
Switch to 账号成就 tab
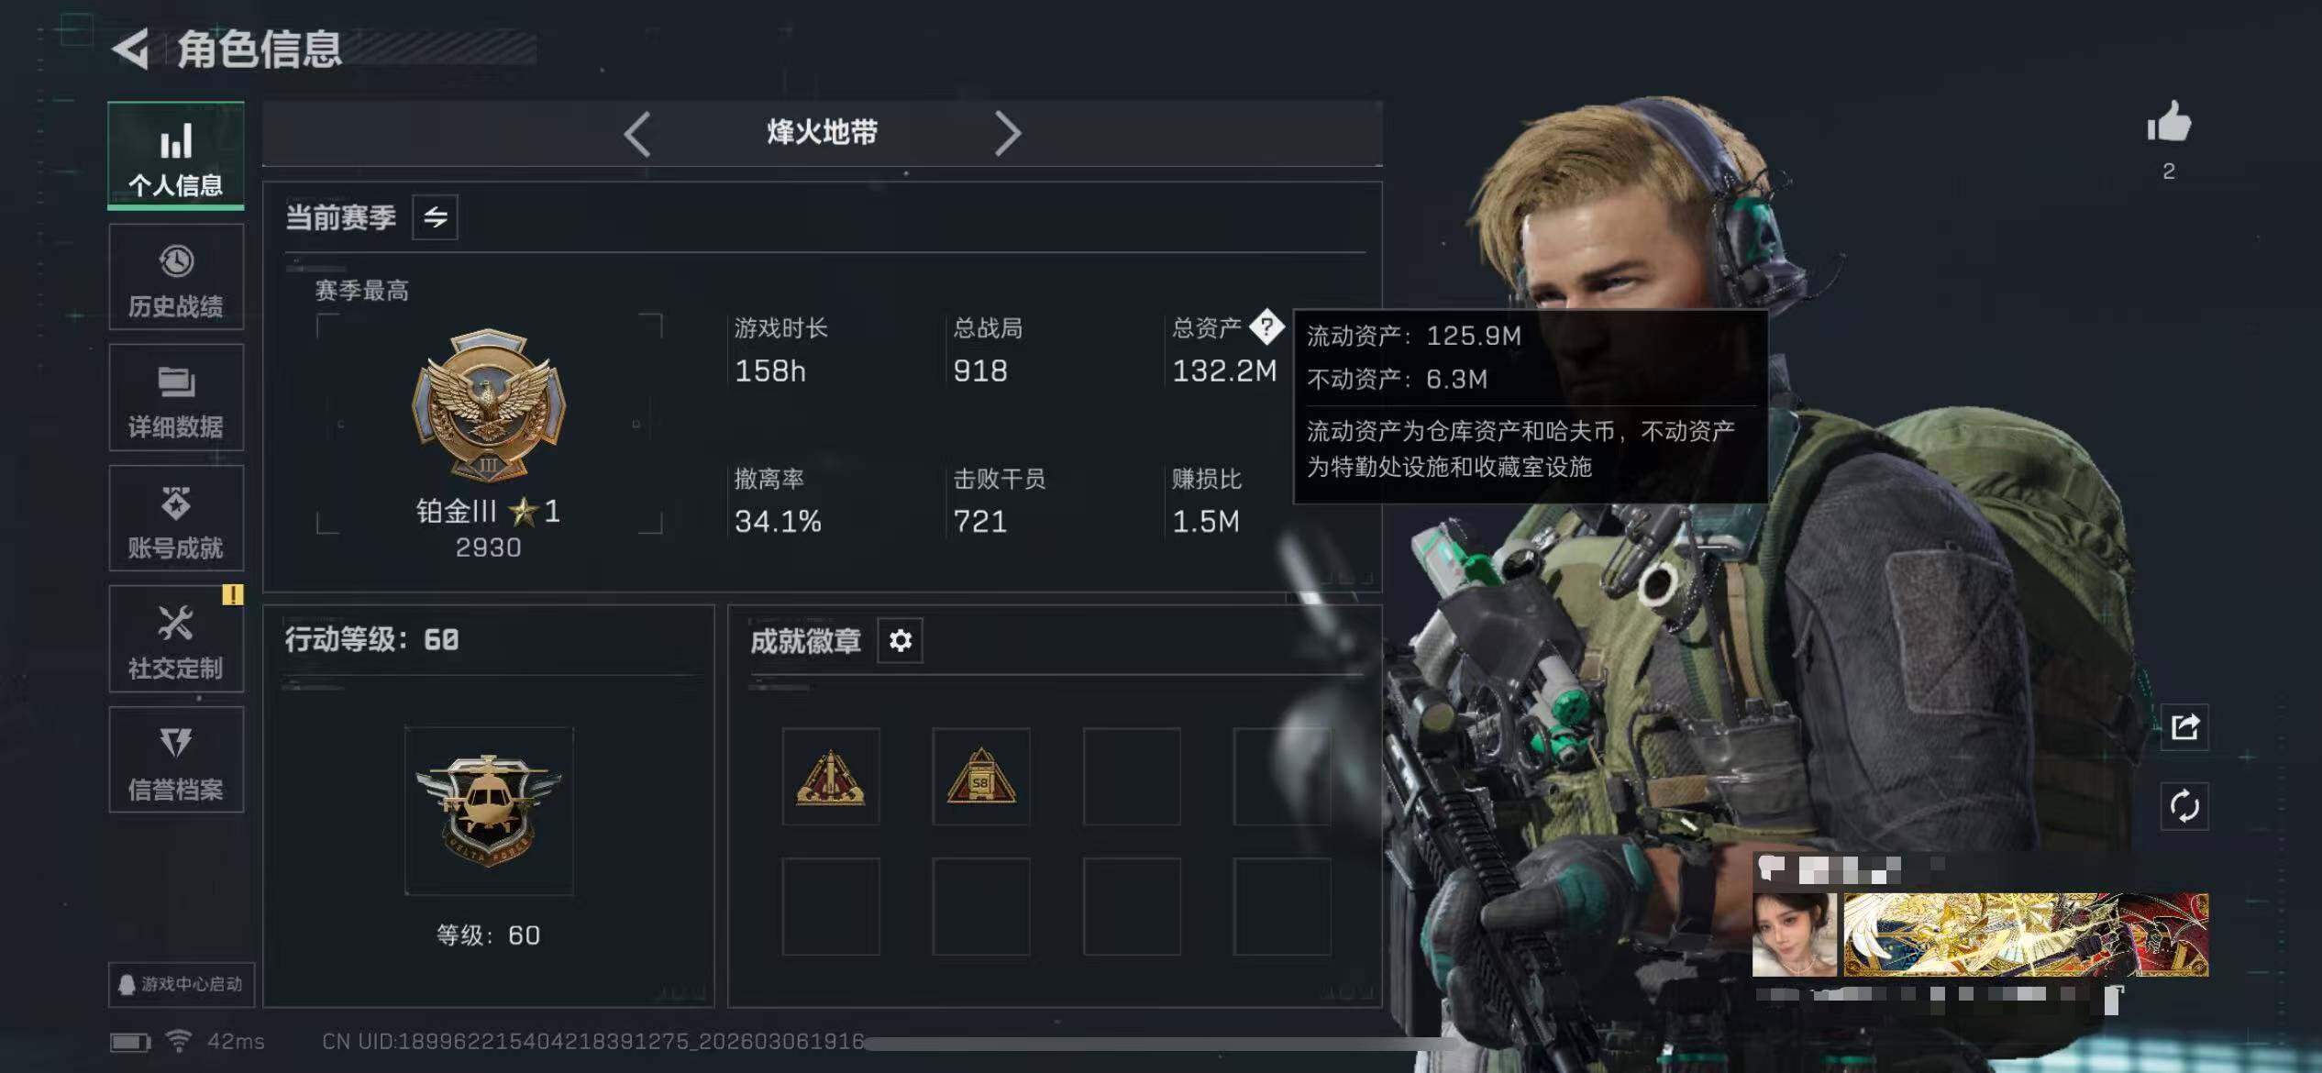tap(176, 519)
